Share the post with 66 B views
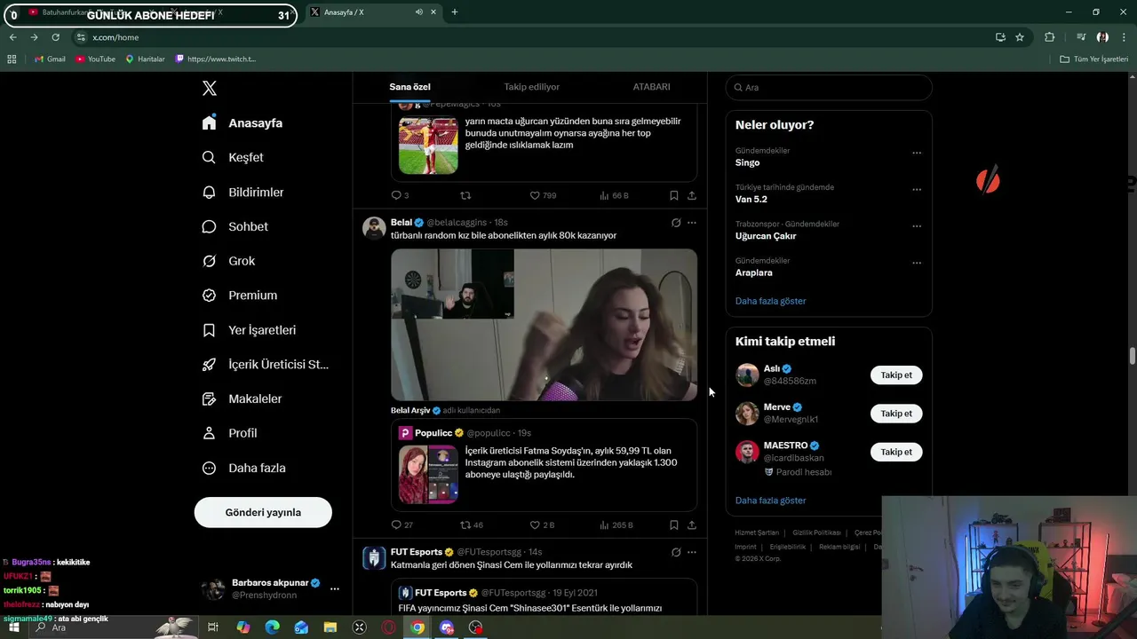Screen dimensions: 1137x639 pos(692,195)
